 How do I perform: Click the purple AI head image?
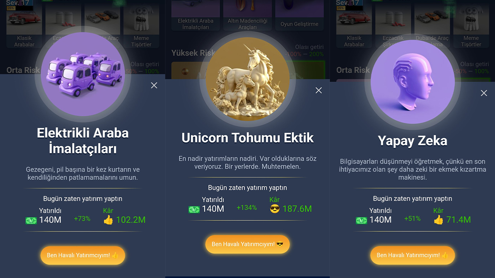point(413,82)
